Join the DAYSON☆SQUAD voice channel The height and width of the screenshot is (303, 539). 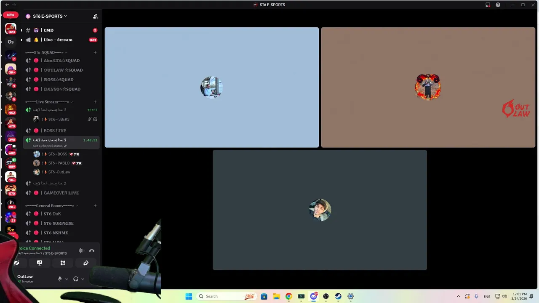[61, 89]
